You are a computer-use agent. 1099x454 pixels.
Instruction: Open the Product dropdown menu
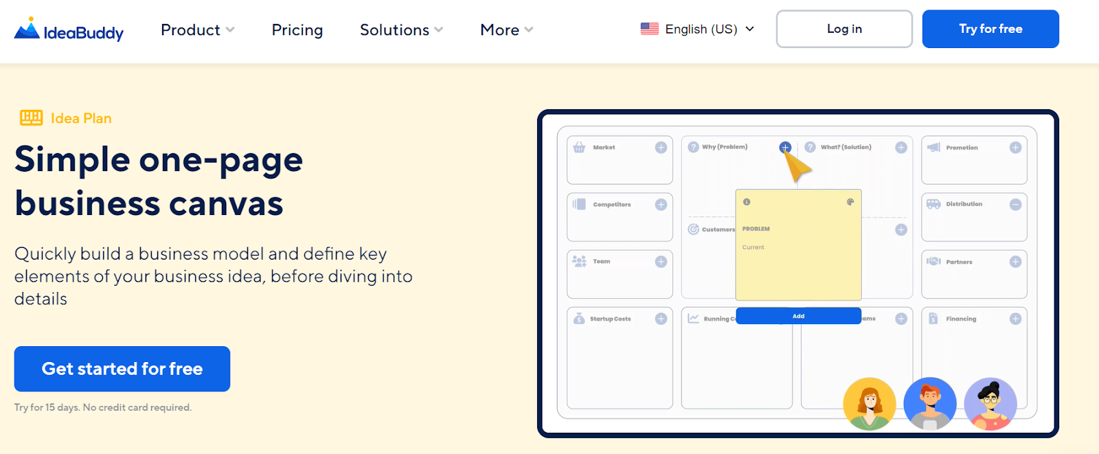[197, 30]
